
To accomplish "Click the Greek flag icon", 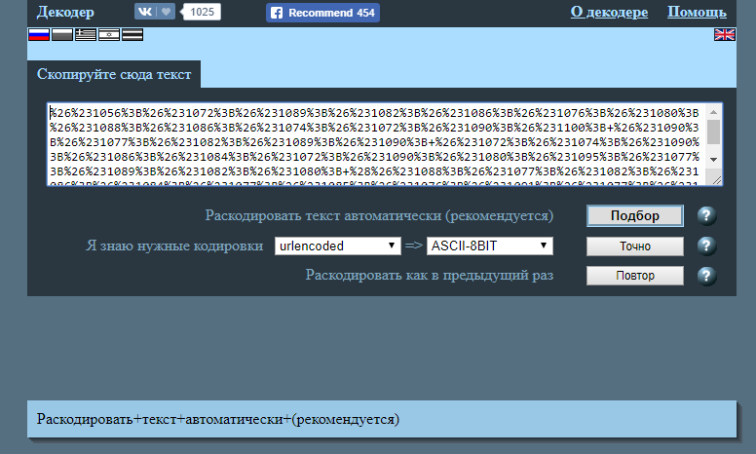I will (86, 35).
